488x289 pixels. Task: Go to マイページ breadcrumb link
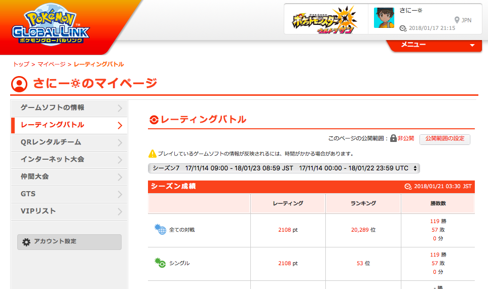51,64
